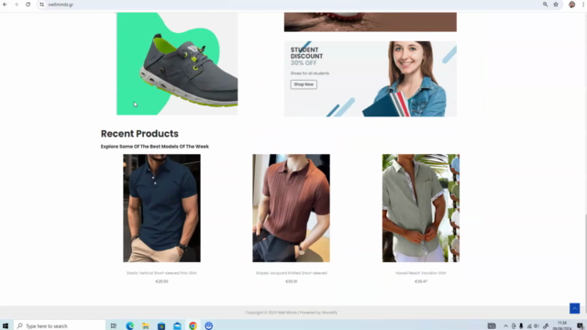This screenshot has height=330, width=587.
Task: Show hidden system tray icons
Action: (x=505, y=326)
